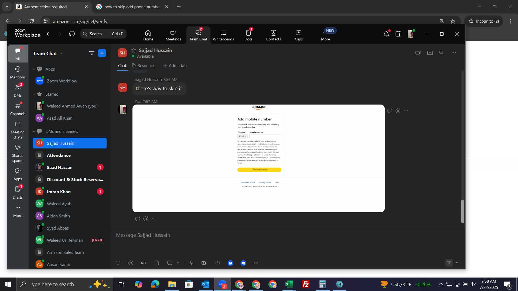Open Shared spaces in the sidebar
This screenshot has height=291, width=518.
click(x=18, y=154)
